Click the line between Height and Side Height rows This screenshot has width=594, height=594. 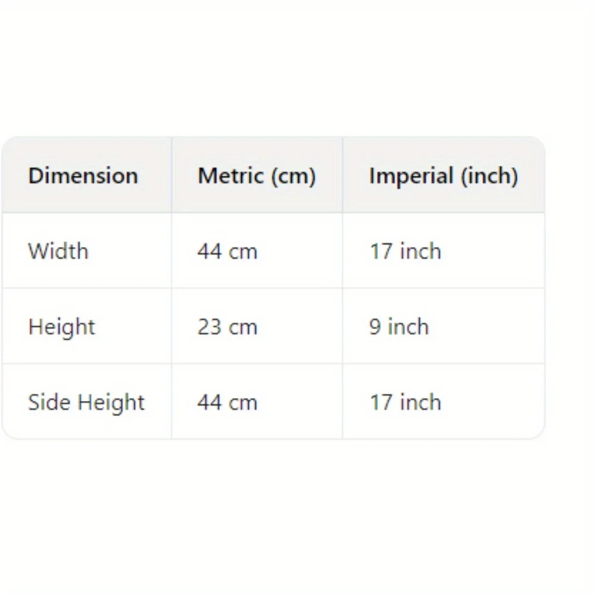(x=273, y=364)
